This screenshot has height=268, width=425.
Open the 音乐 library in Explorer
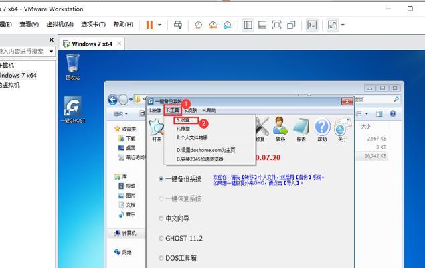point(127,214)
